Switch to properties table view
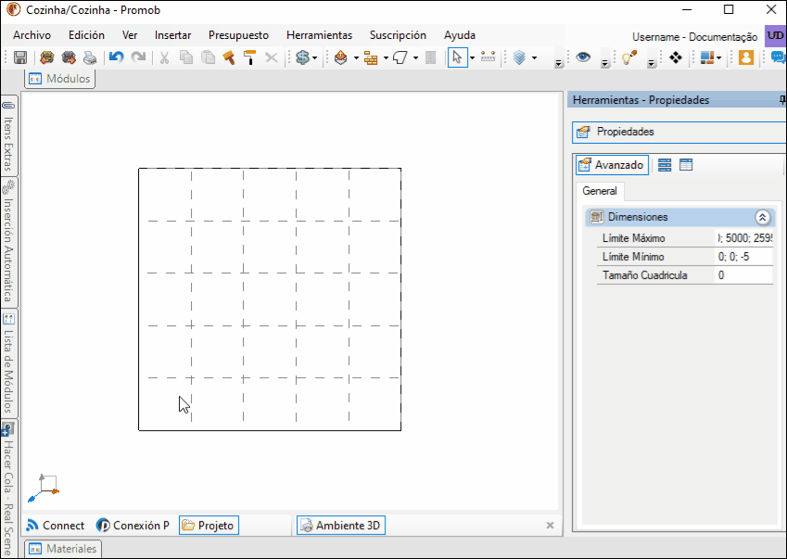 click(x=686, y=165)
